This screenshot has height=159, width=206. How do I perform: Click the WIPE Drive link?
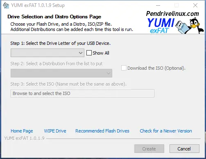tap(55, 131)
